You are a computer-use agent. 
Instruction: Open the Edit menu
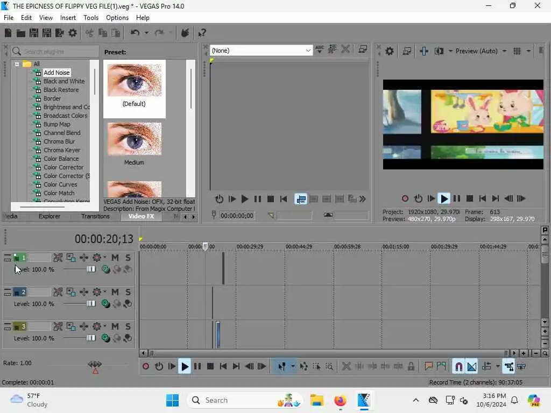click(x=26, y=18)
